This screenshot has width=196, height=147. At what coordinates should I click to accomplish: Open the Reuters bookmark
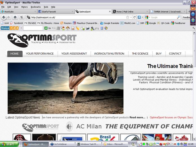(66, 23)
